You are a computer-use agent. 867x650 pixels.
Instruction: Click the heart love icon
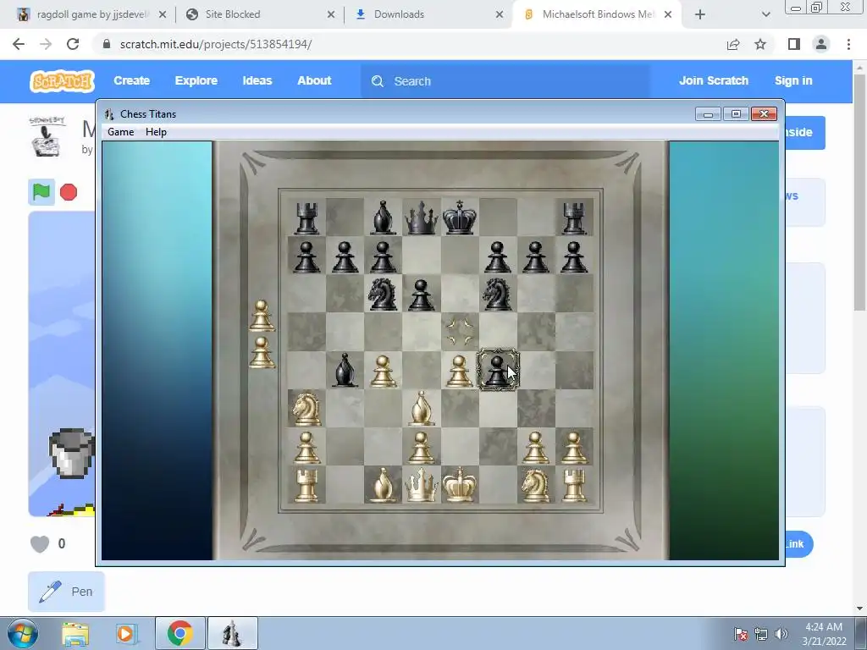tap(40, 544)
